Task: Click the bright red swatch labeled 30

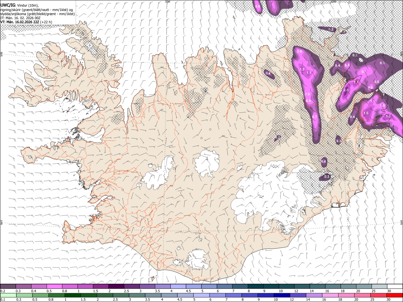Action: coord(394,295)
